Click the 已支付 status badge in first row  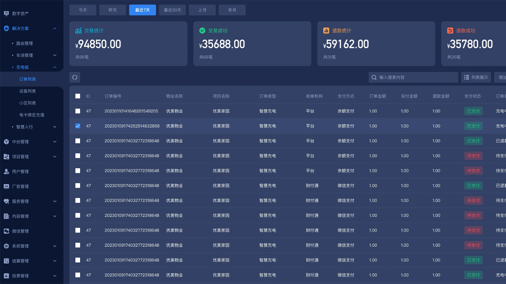click(473, 111)
